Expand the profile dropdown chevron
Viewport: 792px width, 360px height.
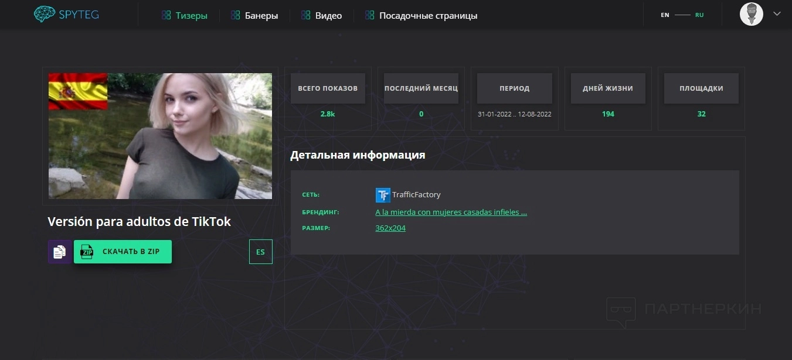(x=777, y=14)
